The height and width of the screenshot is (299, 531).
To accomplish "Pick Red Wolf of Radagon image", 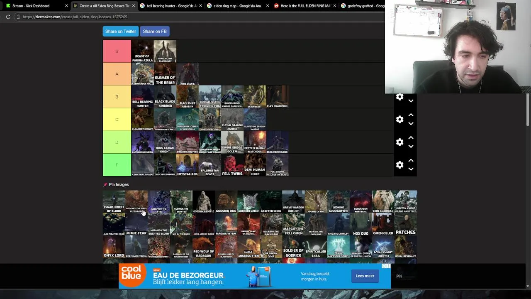I will 204,247.
